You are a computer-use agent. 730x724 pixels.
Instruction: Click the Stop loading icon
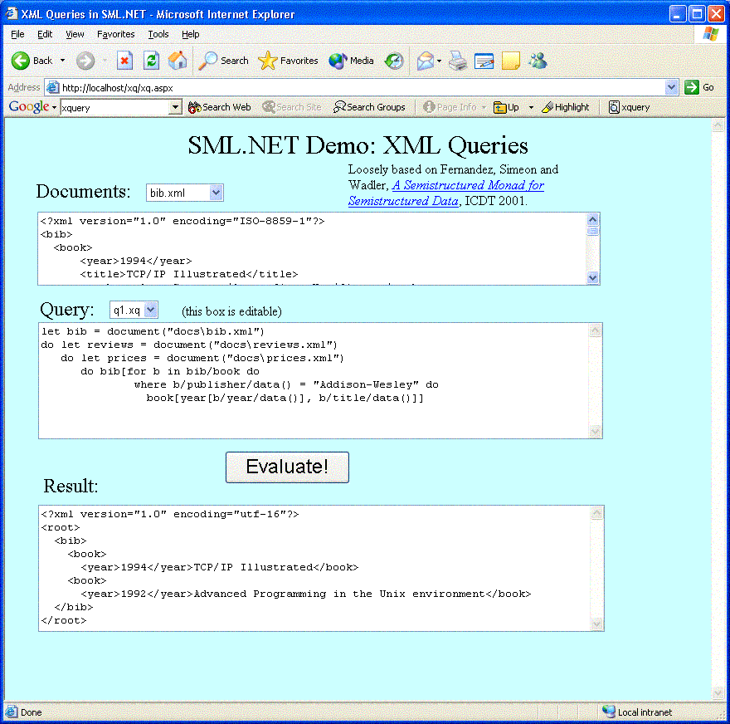(124, 61)
